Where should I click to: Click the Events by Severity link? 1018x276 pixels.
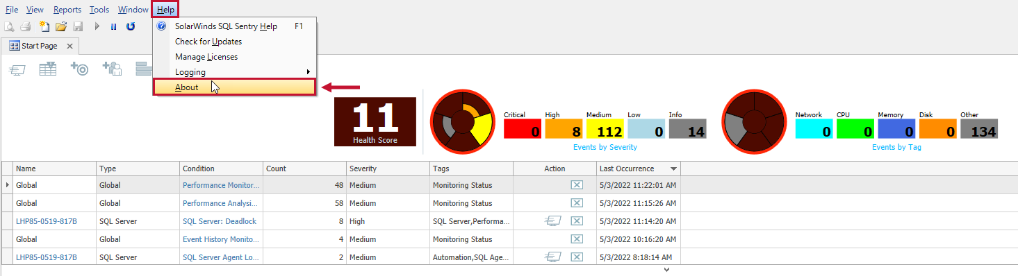coord(605,147)
